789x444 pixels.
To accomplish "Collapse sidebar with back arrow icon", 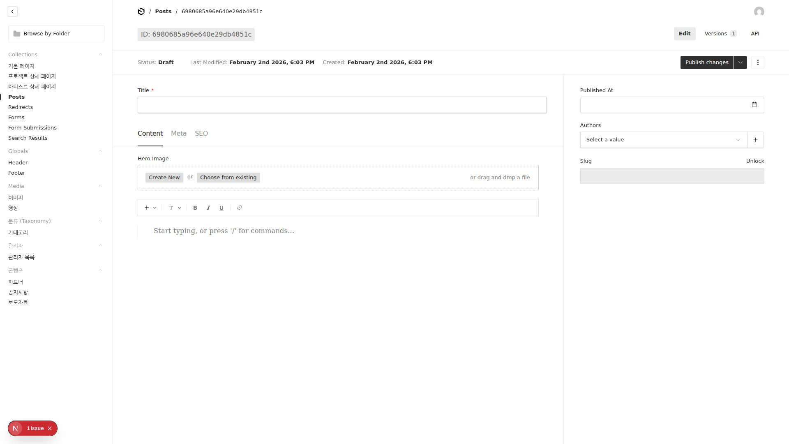I will point(12,12).
